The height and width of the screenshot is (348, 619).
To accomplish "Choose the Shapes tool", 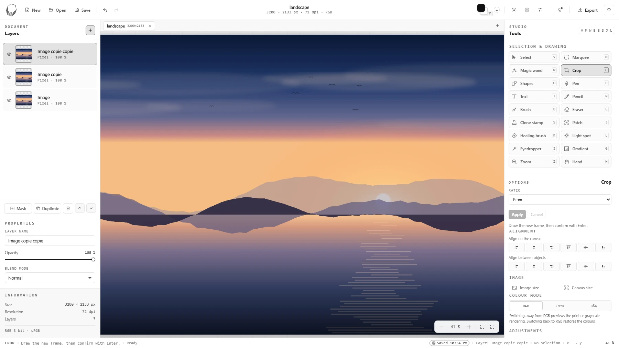I will coord(534,84).
